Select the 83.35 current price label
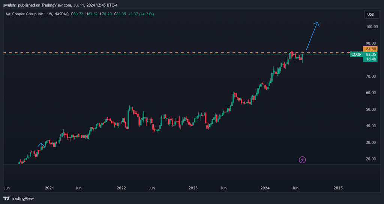The height and width of the screenshot is (204, 384). click(x=370, y=54)
